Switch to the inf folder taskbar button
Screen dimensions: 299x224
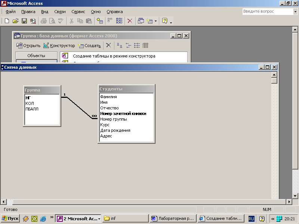click(126, 218)
